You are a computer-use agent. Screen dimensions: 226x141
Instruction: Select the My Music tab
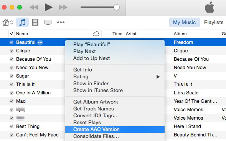pyautogui.click(x=184, y=23)
